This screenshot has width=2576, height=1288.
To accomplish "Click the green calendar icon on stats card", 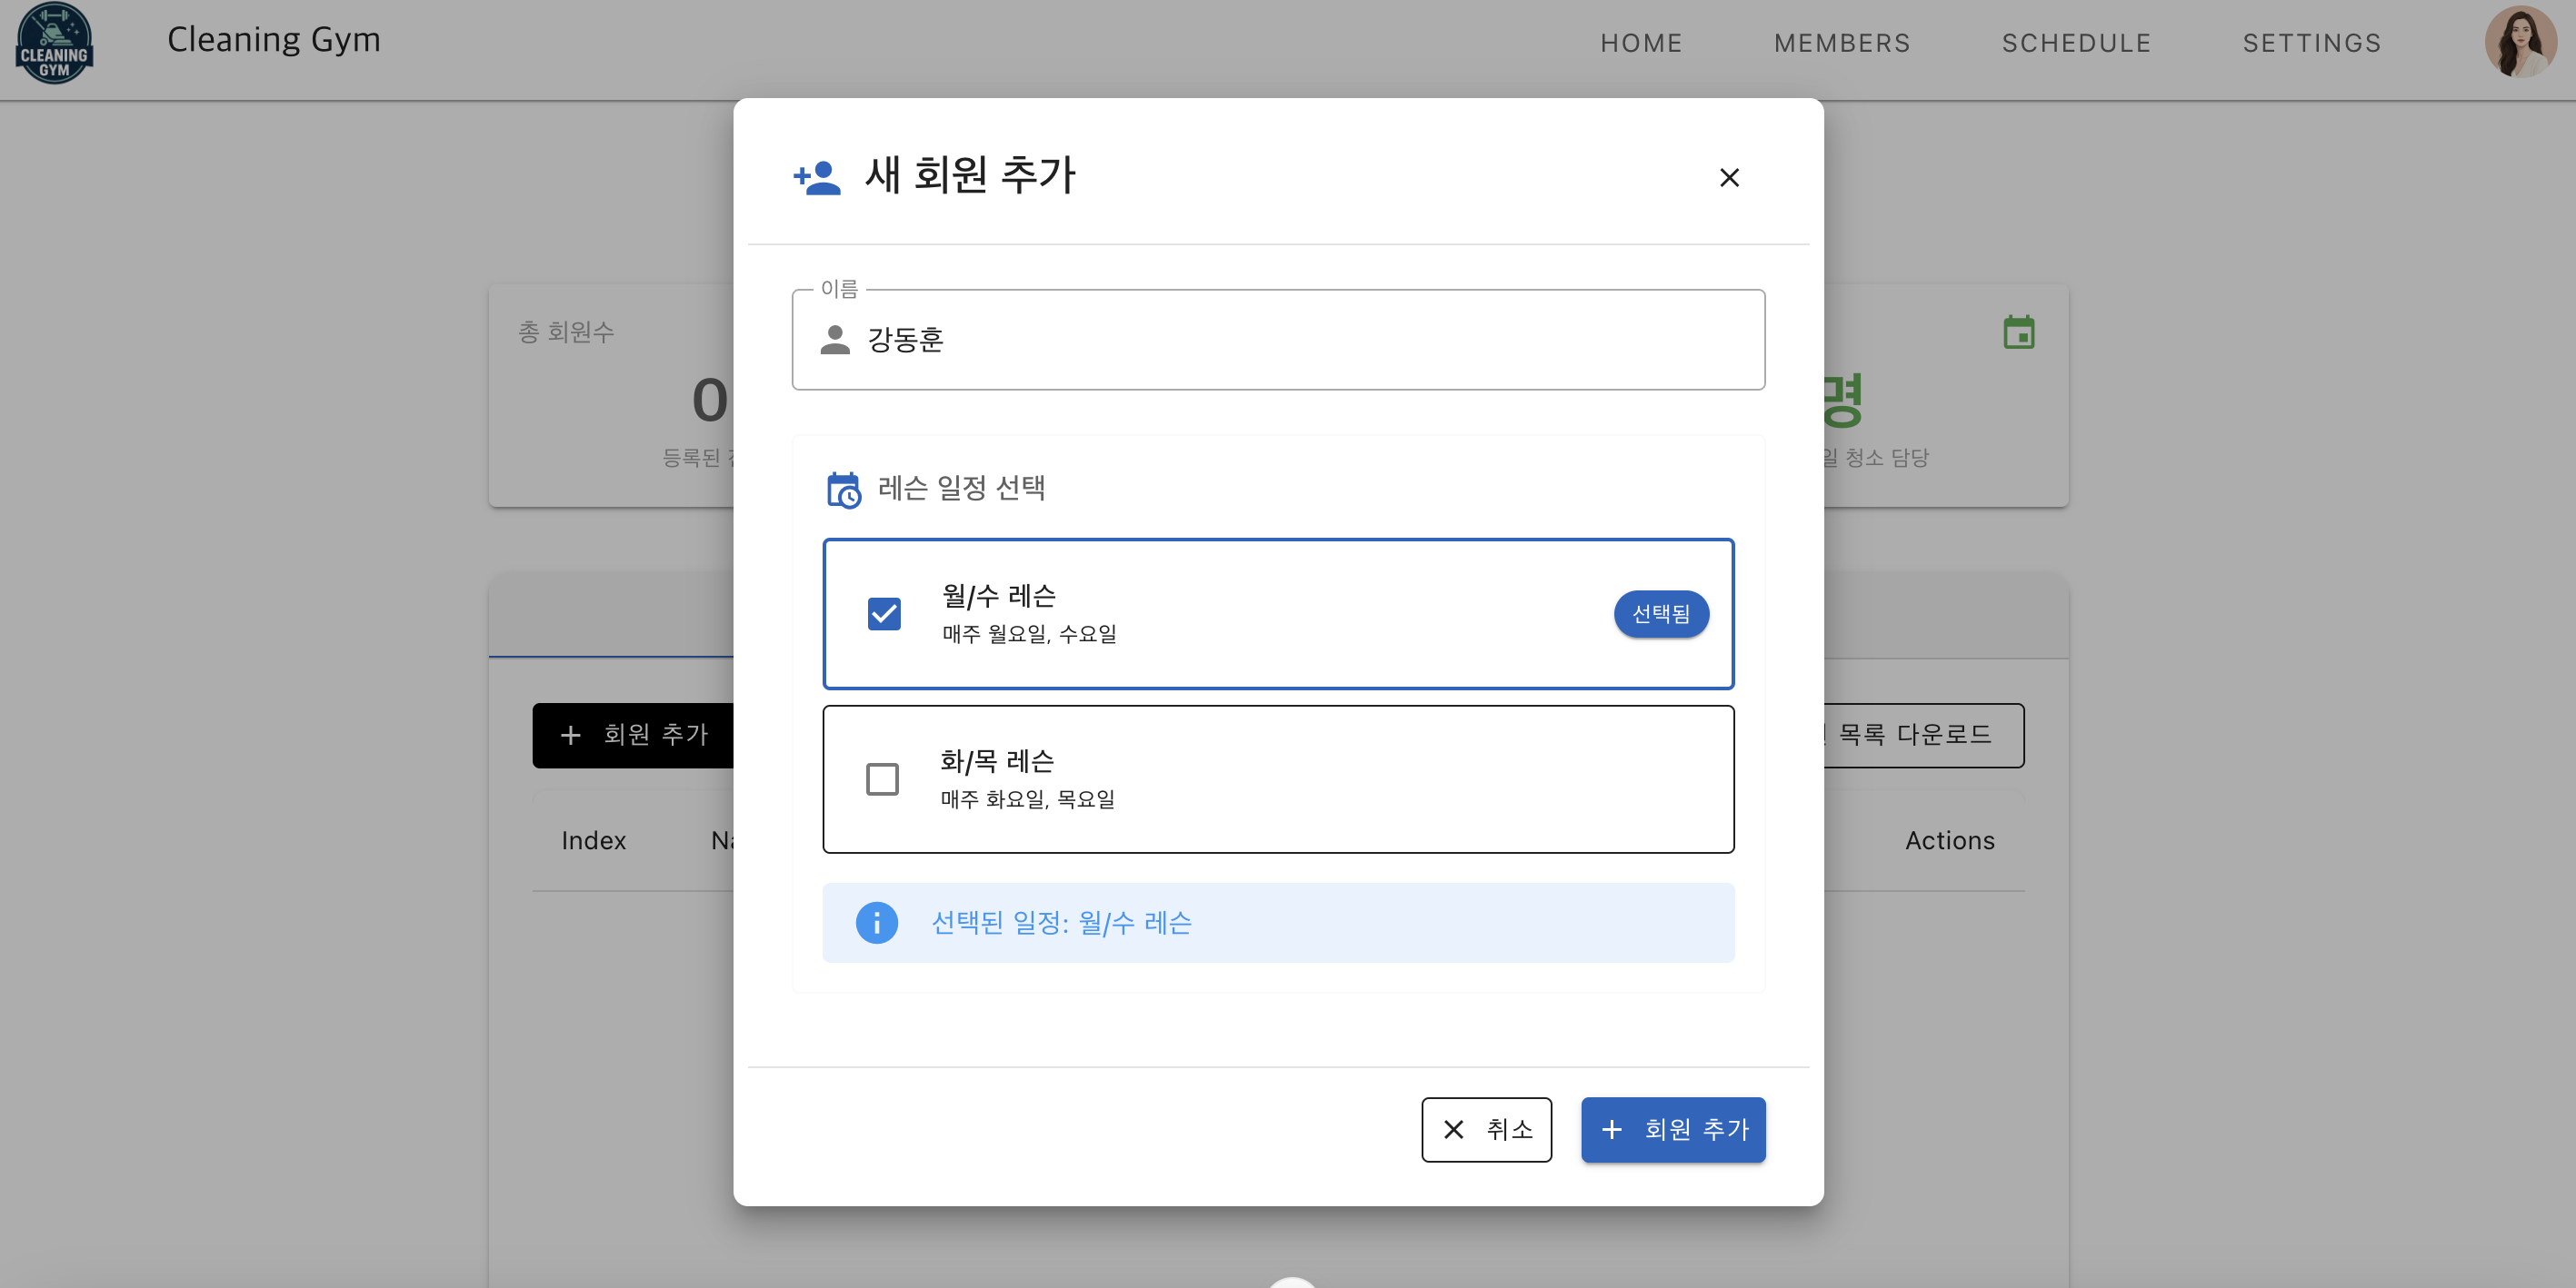I will [x=2018, y=332].
